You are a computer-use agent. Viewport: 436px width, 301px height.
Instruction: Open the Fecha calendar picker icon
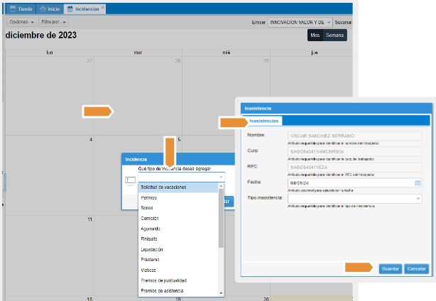tap(418, 182)
